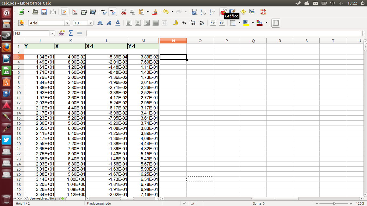Align text right

click(147, 23)
